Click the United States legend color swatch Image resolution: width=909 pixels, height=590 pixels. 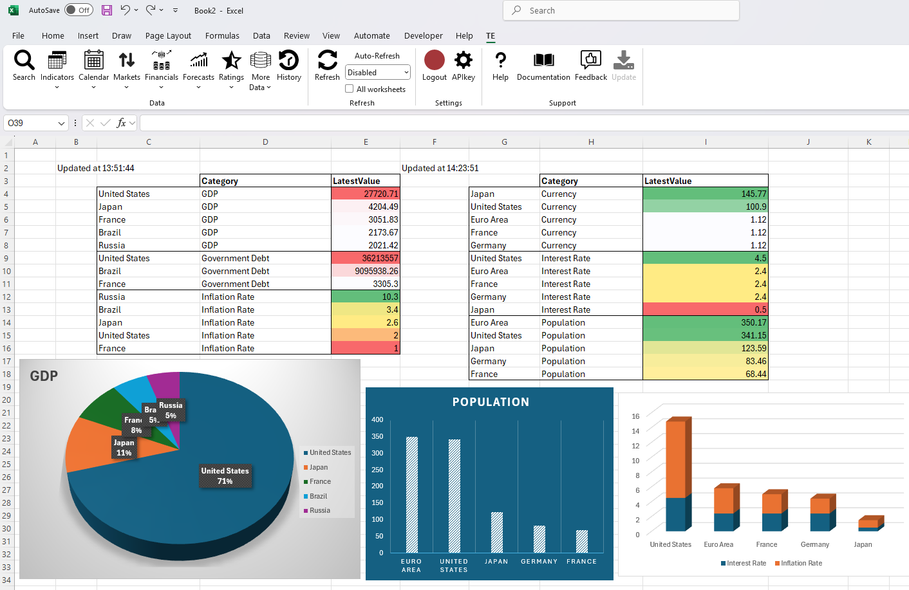click(x=306, y=453)
